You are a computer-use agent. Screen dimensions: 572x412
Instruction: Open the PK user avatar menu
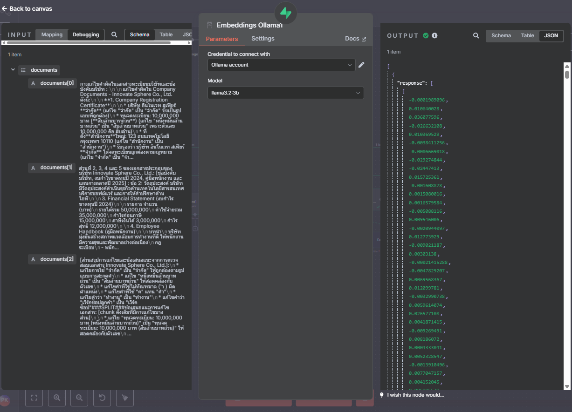(x=5, y=400)
